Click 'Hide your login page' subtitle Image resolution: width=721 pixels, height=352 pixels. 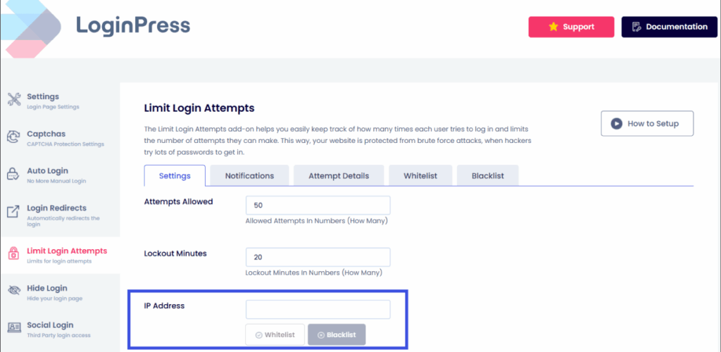55,298
